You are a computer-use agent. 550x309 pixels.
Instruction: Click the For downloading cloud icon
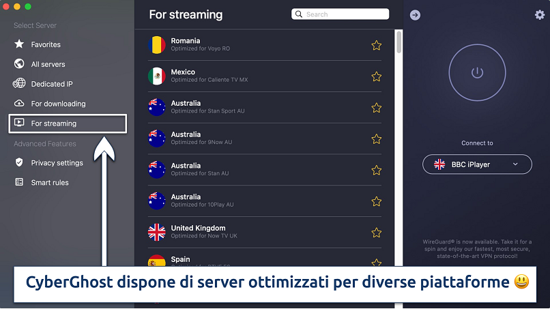coord(19,103)
